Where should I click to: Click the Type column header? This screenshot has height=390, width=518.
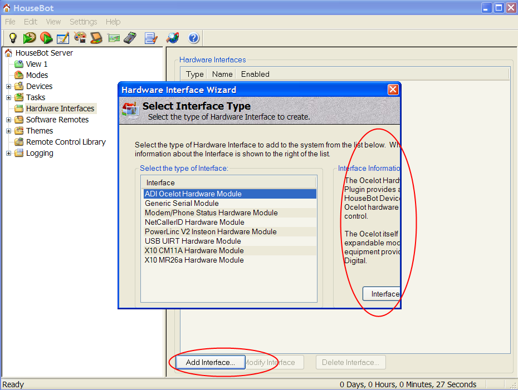[x=194, y=74]
